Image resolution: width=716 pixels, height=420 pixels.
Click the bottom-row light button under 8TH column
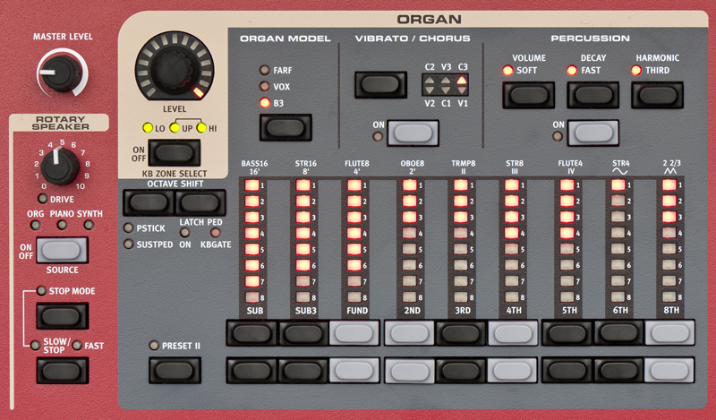click(x=669, y=370)
